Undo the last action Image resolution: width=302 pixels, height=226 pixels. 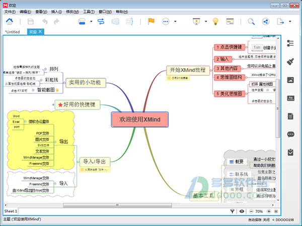(45, 22)
